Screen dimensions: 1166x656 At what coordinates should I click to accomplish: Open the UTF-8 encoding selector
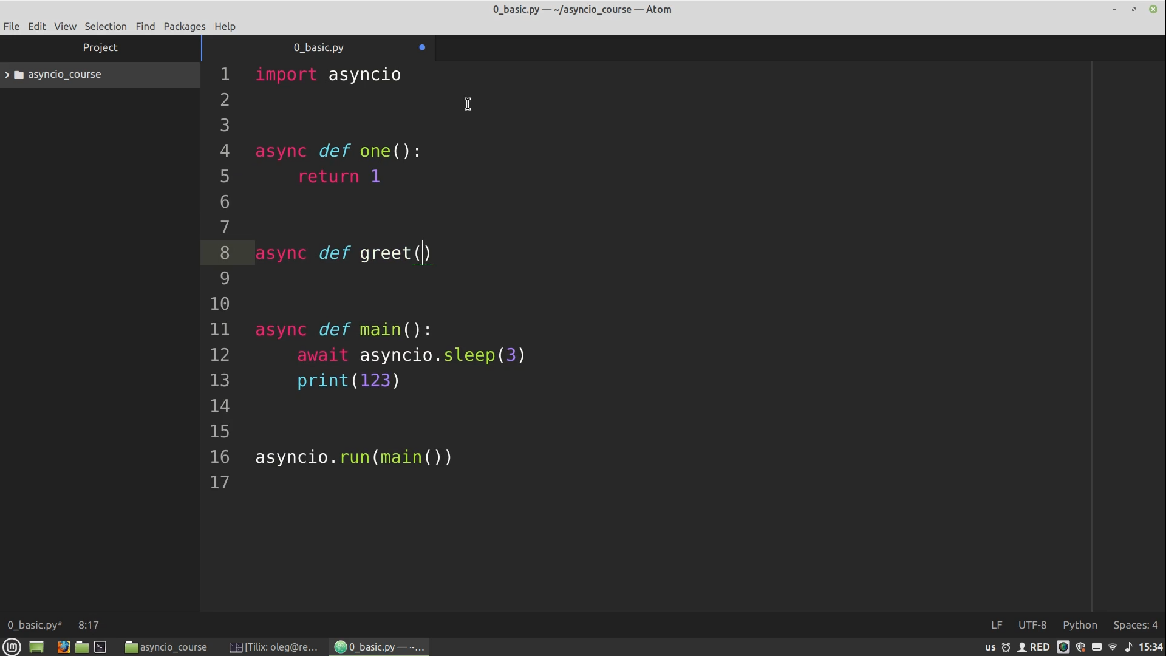(x=1032, y=625)
